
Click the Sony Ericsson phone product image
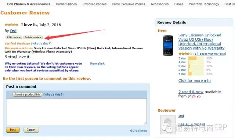[168, 46]
